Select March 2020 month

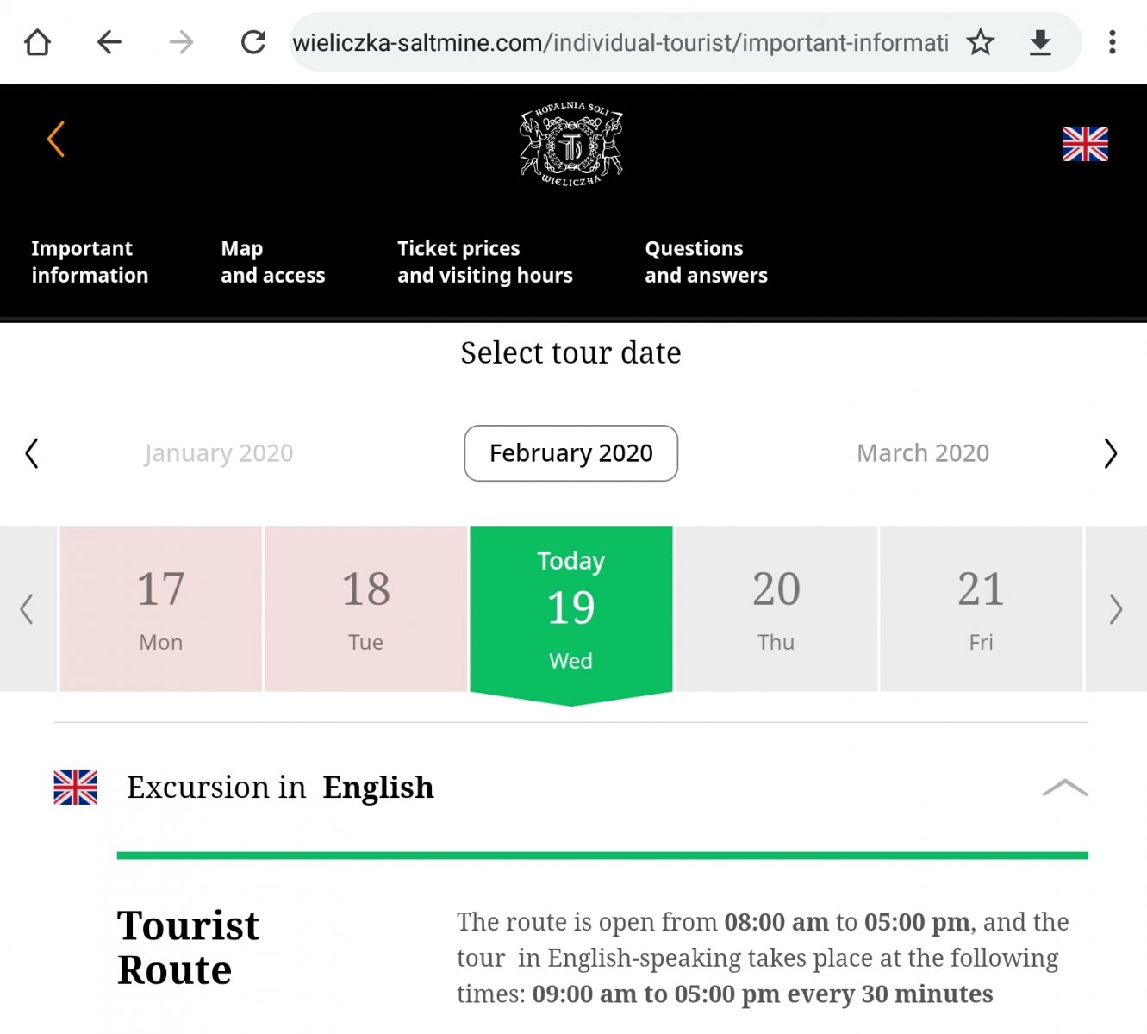click(922, 453)
